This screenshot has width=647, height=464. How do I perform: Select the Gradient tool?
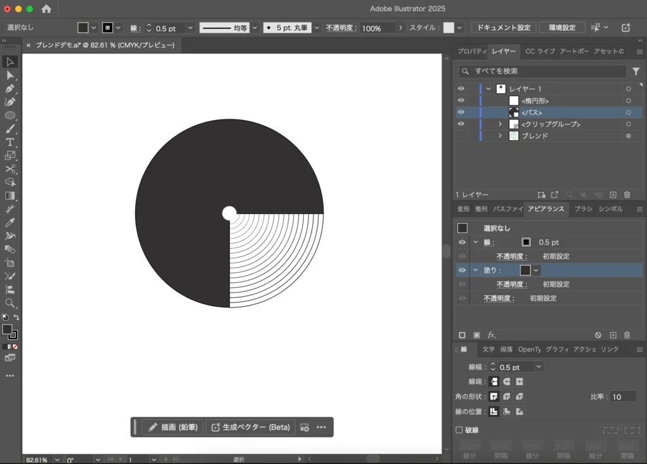click(9, 196)
